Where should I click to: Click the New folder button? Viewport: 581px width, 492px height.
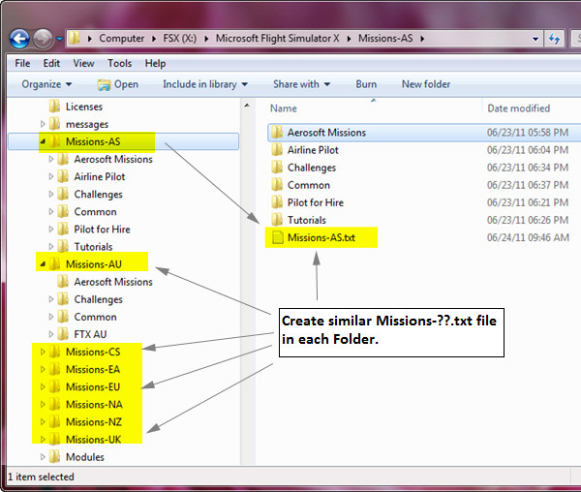425,84
